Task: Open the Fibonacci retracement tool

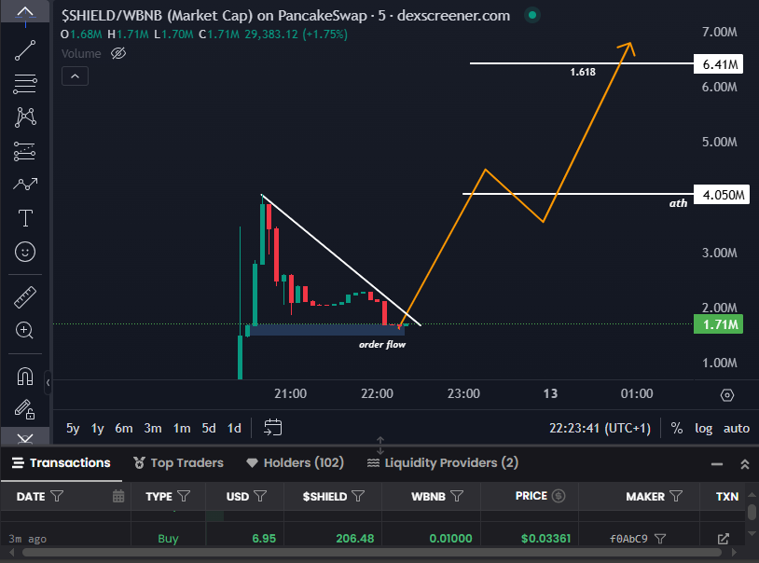Action: coord(25,84)
